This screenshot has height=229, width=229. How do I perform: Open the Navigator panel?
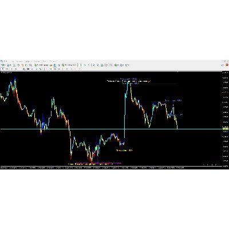click(22, 65)
